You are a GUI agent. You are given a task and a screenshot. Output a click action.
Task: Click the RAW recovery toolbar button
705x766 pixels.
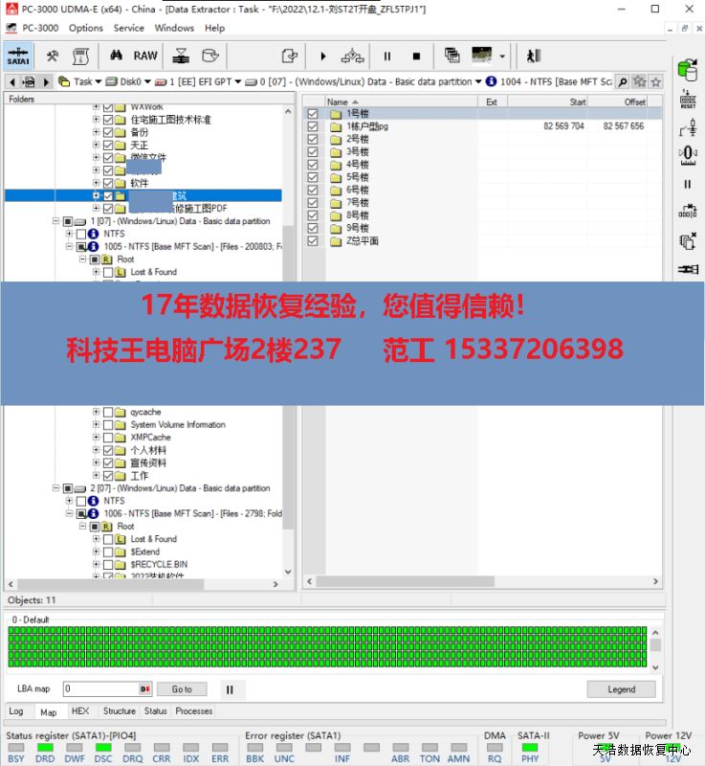coord(145,56)
